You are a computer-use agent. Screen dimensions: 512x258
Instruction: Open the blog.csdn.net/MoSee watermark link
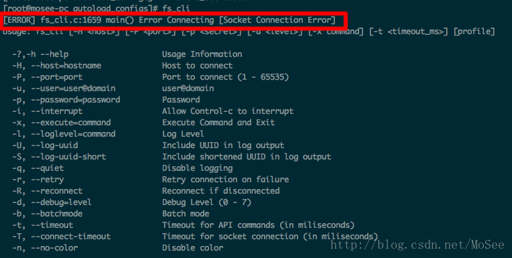[x=418, y=245]
